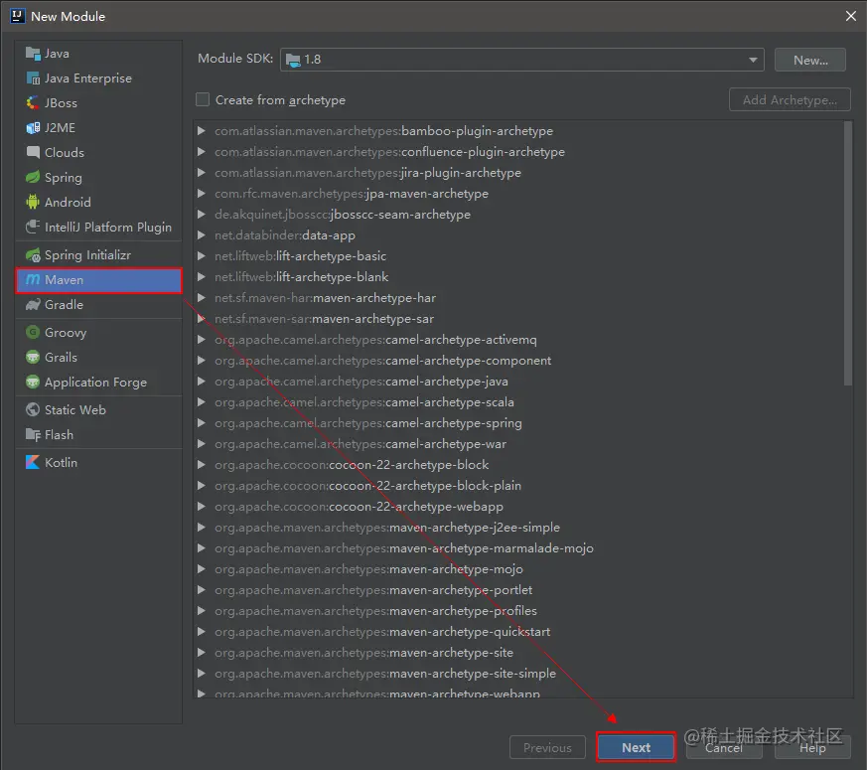This screenshot has width=867, height=770.
Task: Pick the Grails module icon
Action: [33, 358]
